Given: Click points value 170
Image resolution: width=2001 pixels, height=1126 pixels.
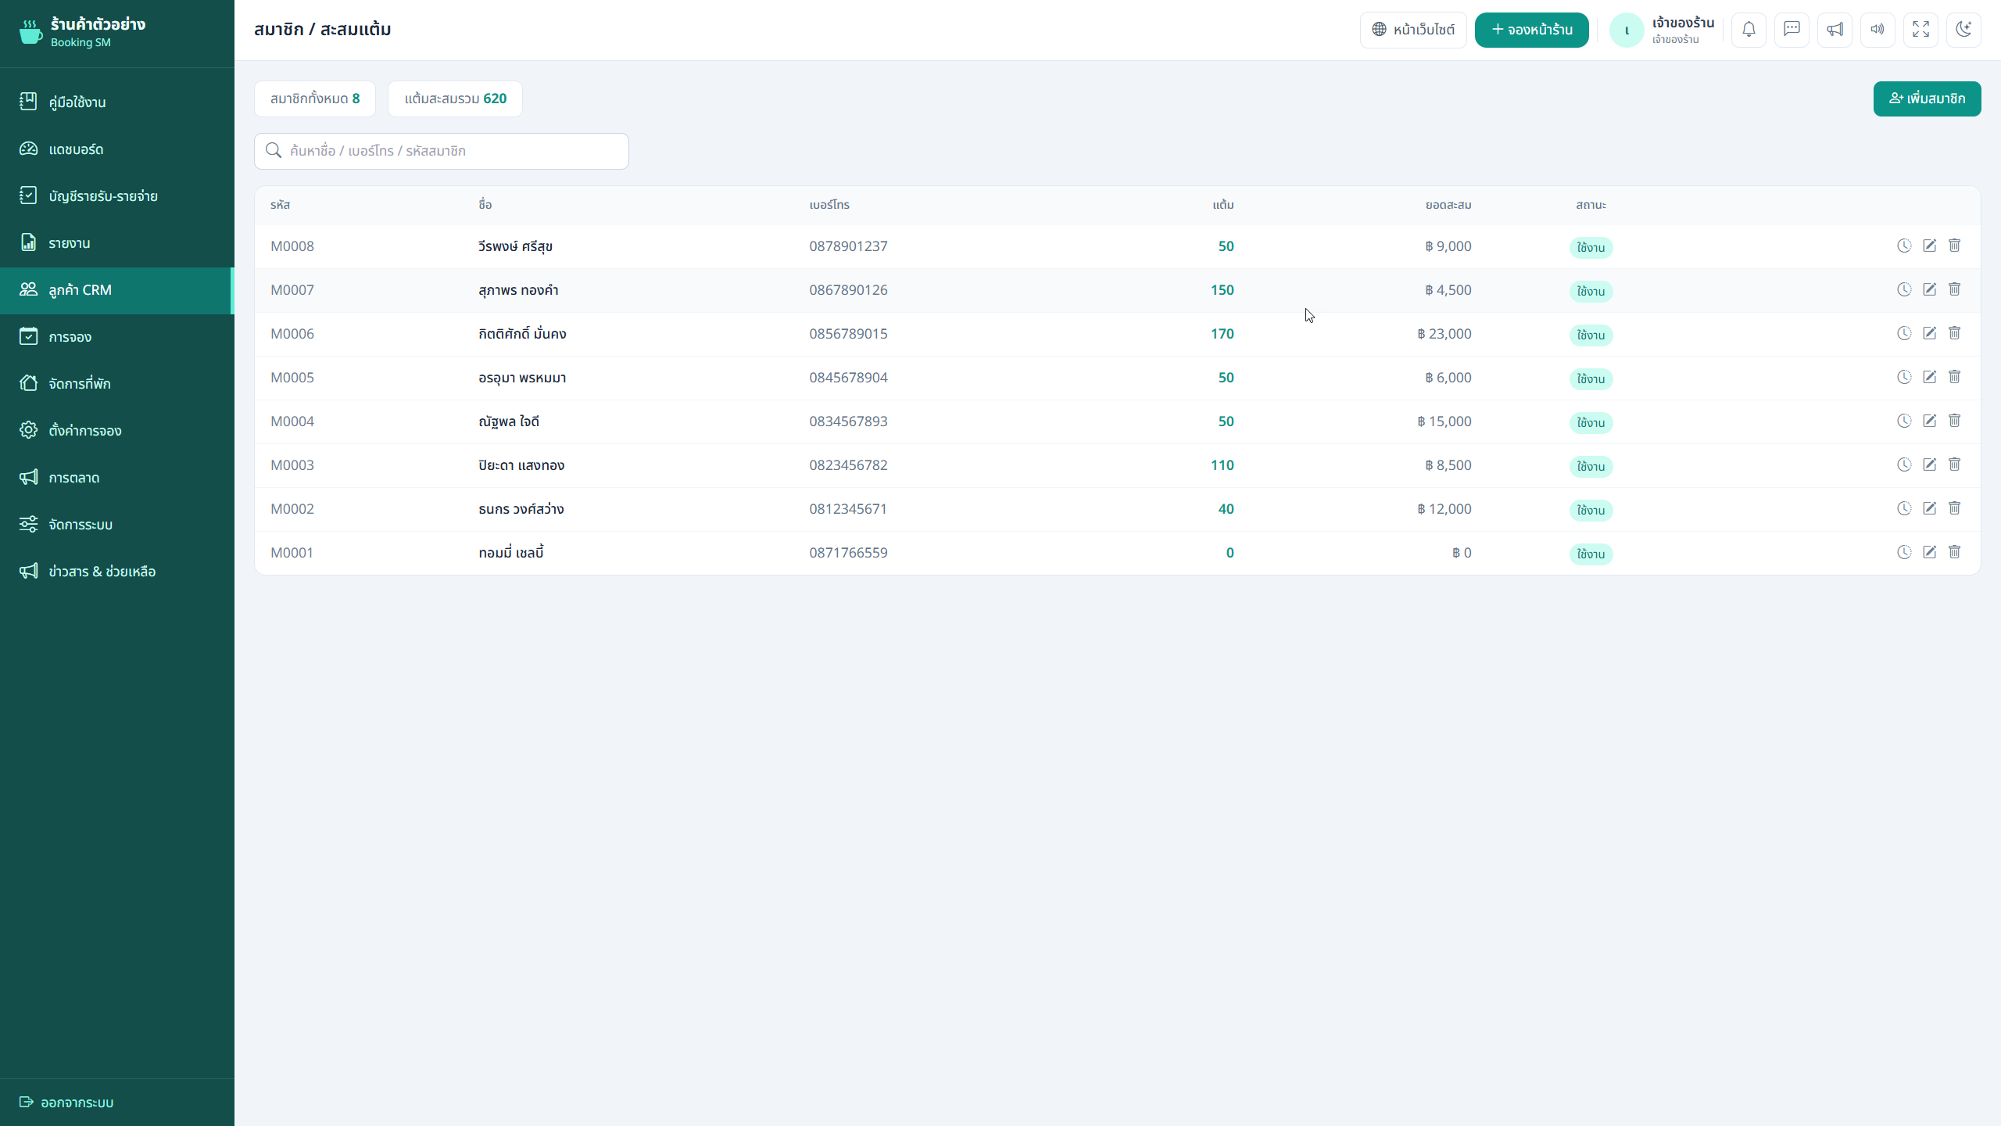Looking at the screenshot, I should pyautogui.click(x=1222, y=334).
